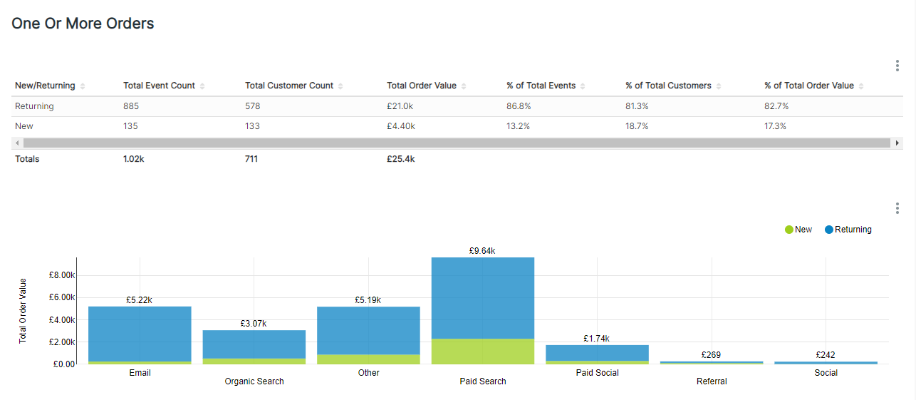Image resolution: width=916 pixels, height=400 pixels.
Task: Click the Paid Search bar's green New segment
Action: (483, 352)
